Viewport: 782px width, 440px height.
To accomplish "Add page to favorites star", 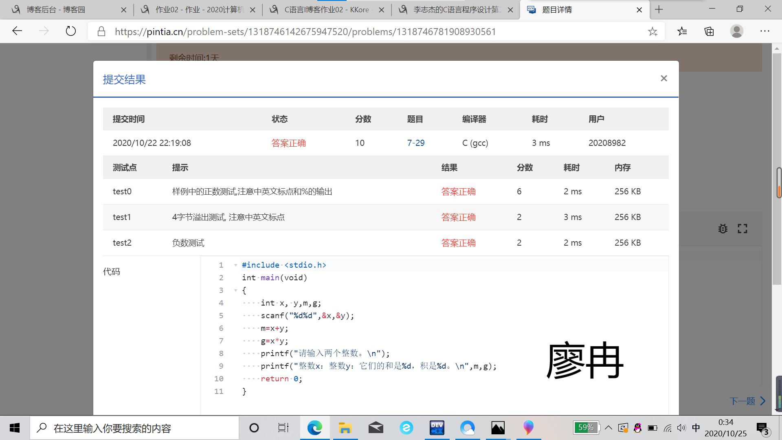I will click(x=652, y=31).
